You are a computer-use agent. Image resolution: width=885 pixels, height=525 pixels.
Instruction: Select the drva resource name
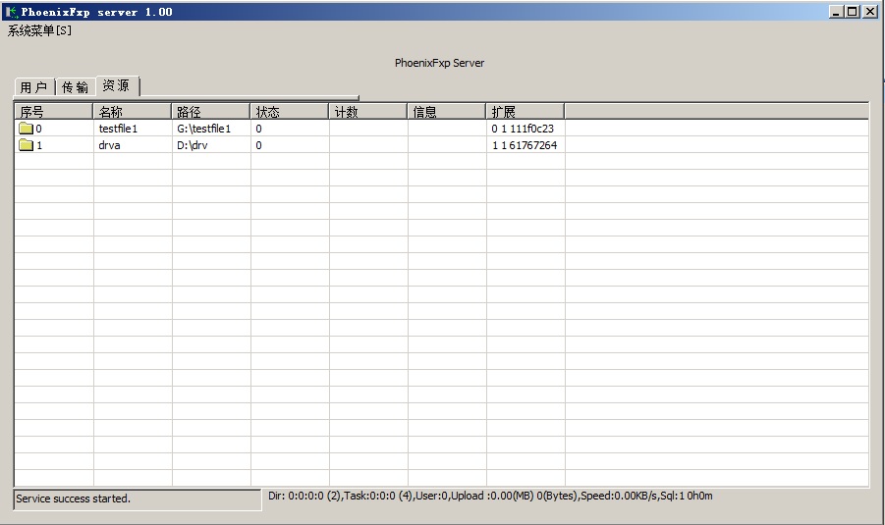pyautogui.click(x=109, y=145)
